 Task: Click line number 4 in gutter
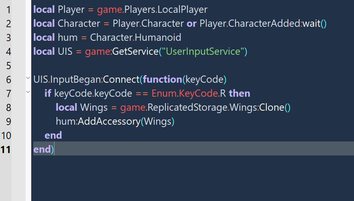tap(8, 52)
